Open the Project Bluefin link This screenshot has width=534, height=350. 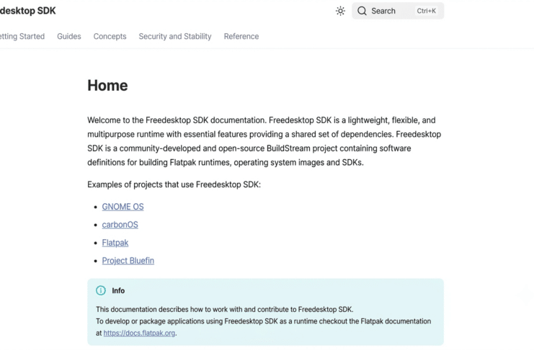click(128, 261)
